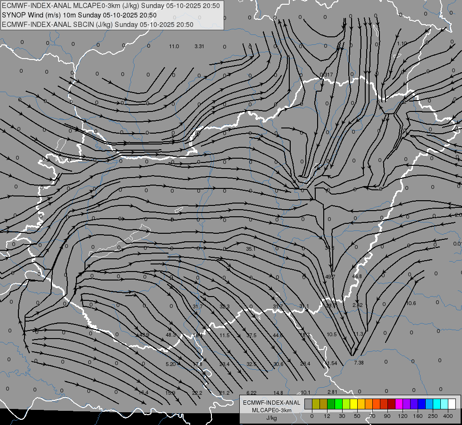Click the map value 1.54
Screen dimensions: 462x425
pyautogui.click(x=332, y=363)
